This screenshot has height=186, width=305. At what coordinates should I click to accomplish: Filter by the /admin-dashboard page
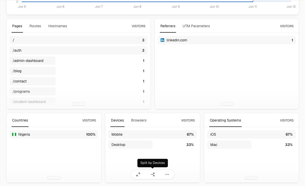coord(79,61)
